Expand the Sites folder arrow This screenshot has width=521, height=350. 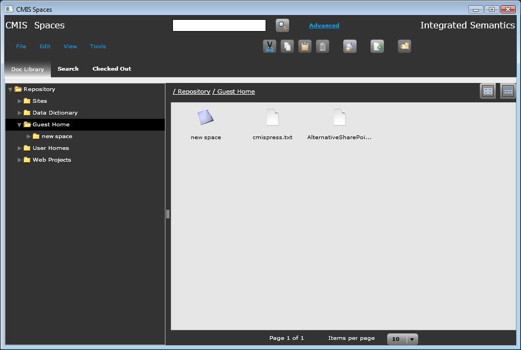point(20,101)
